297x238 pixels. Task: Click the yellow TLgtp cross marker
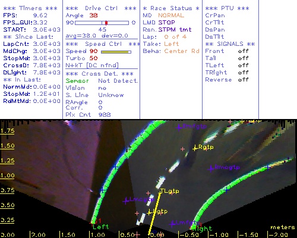pyautogui.click(x=160, y=192)
